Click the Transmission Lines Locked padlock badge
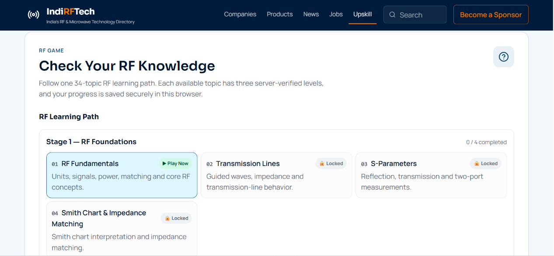This screenshot has height=256, width=554. click(x=331, y=163)
